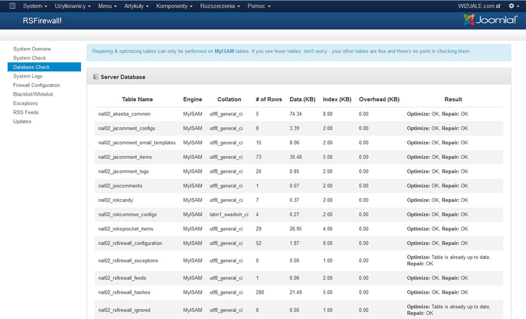This screenshot has height=319, width=526.
Task: Click row count 29 in roksprocket_items row
Action: pyautogui.click(x=258, y=229)
